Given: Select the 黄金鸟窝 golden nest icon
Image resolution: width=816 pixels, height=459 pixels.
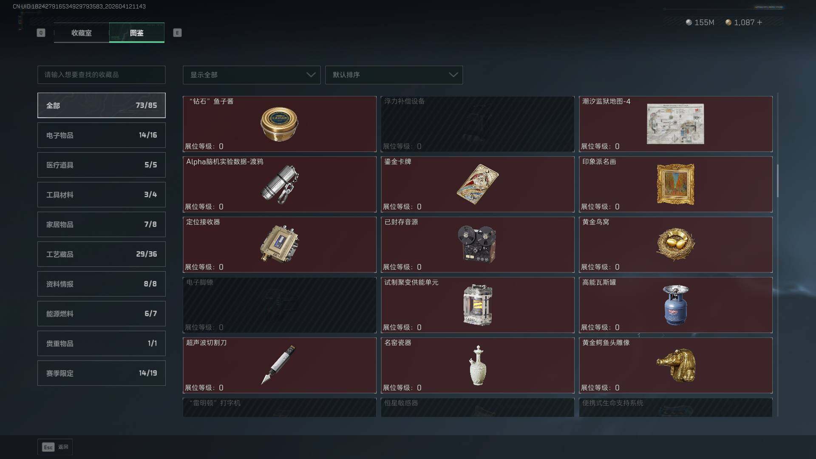Looking at the screenshot, I should [675, 244].
